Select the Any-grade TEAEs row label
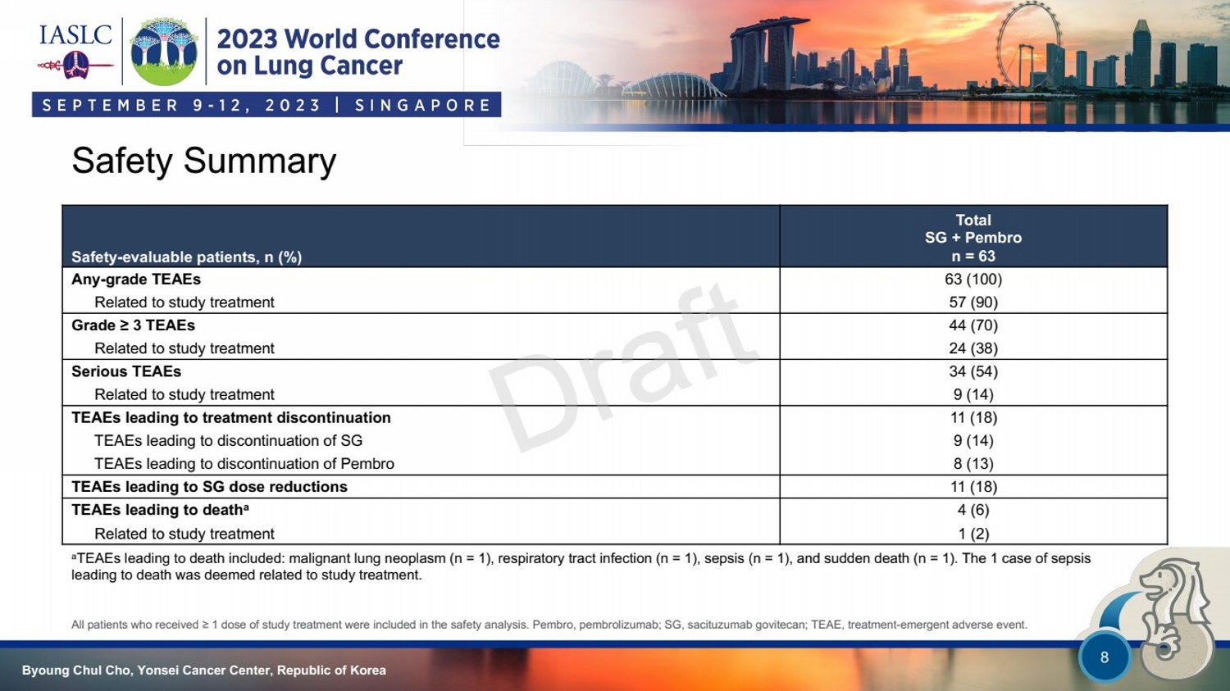This screenshot has height=691, width=1230. 136,280
